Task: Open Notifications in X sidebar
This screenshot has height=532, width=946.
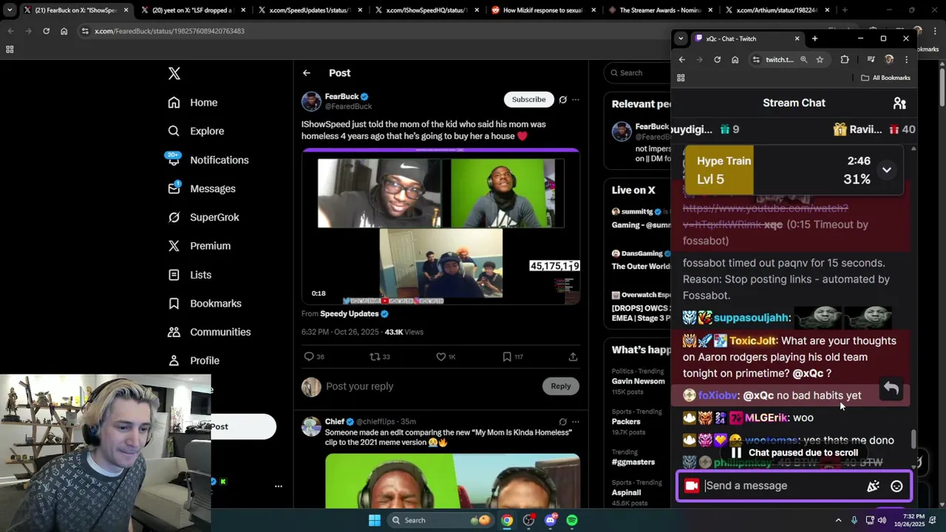Action: point(208,160)
